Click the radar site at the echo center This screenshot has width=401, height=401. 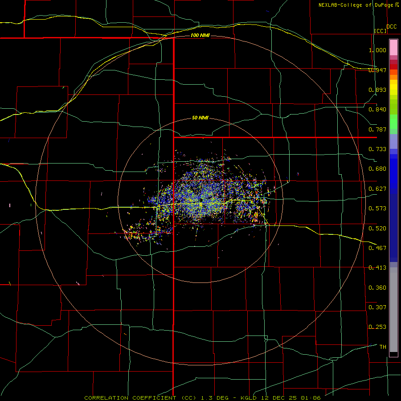201,200
